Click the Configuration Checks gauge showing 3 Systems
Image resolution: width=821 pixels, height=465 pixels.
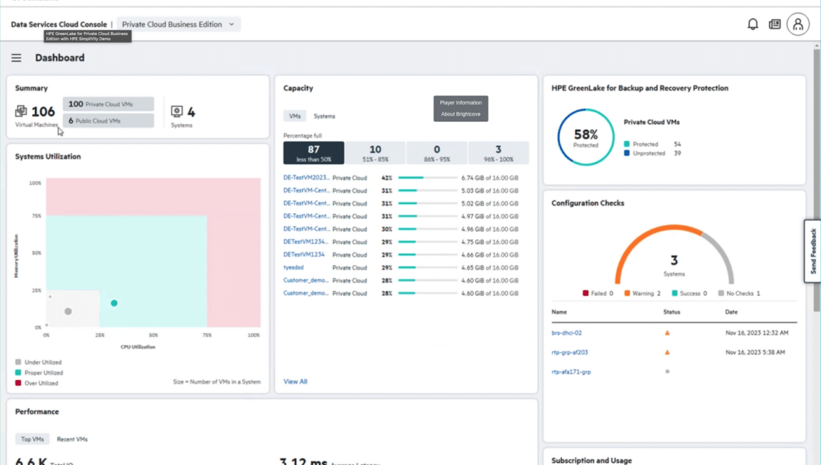674,255
